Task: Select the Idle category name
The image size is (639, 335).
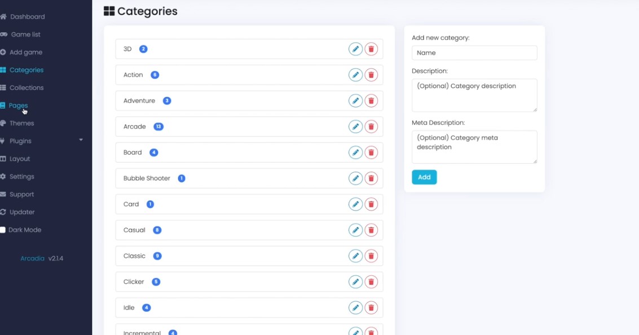Action: coord(129,308)
